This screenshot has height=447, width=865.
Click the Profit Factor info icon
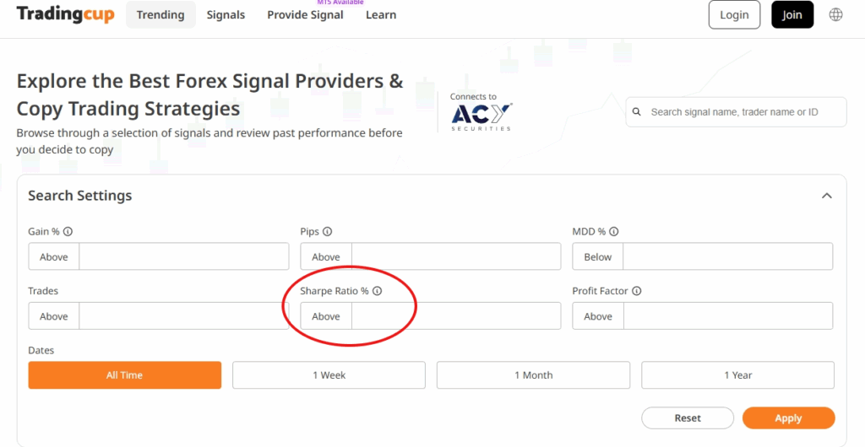coord(636,291)
